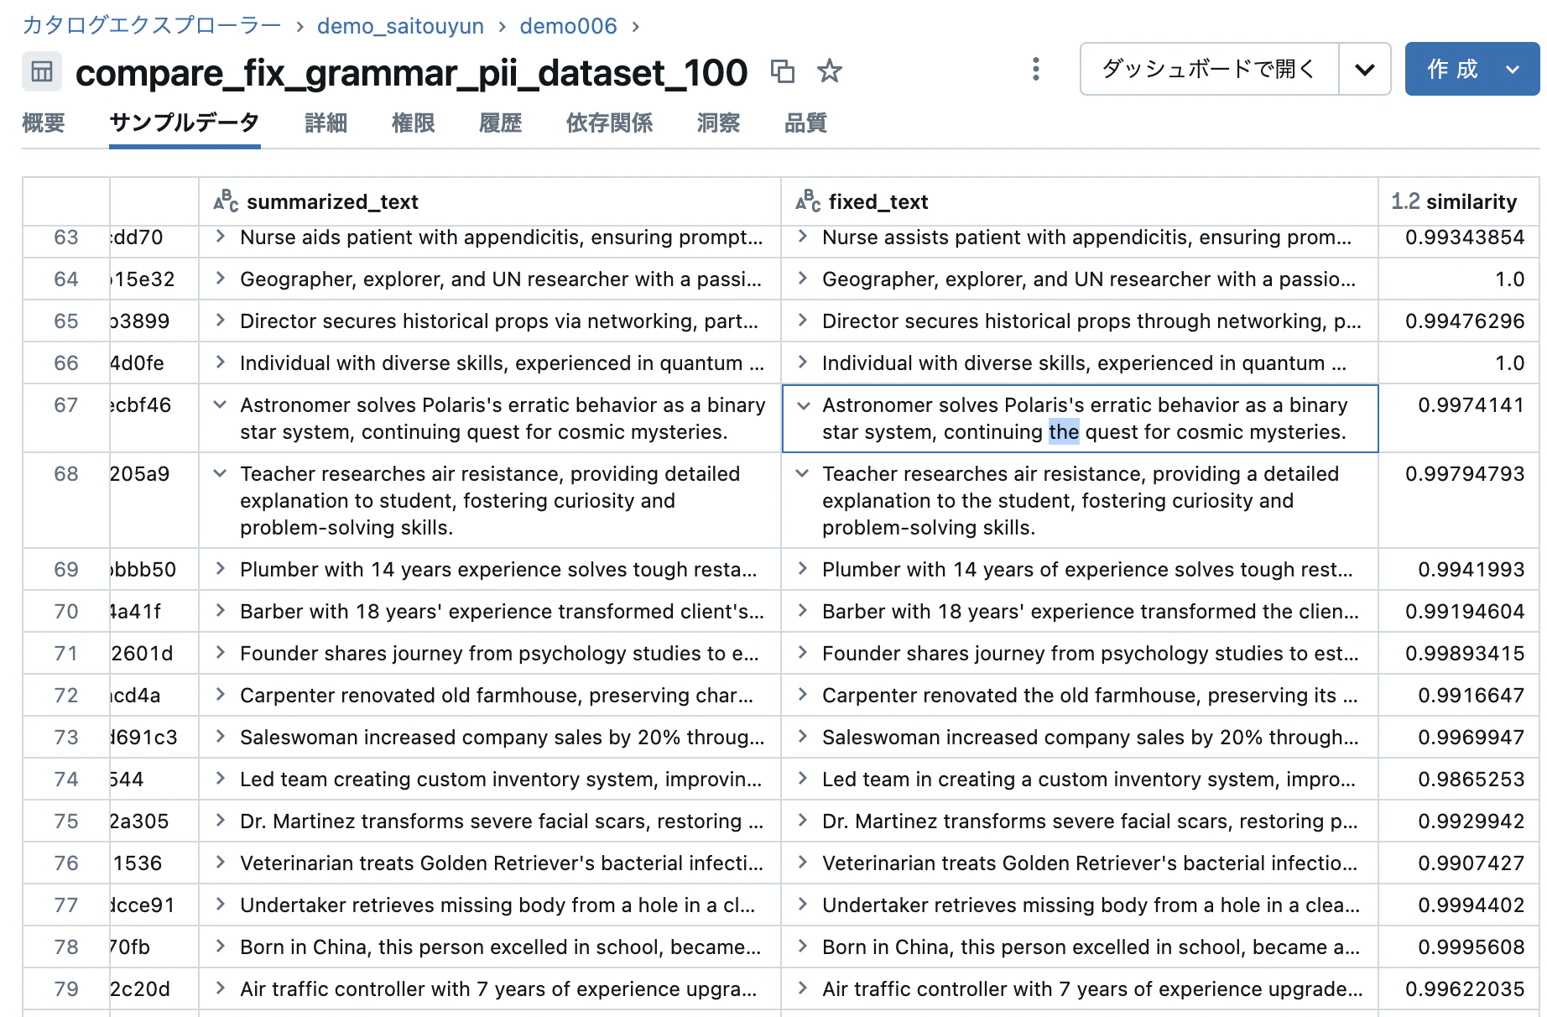This screenshot has height=1017, width=1547.
Task: Click row number 71
Action: click(x=66, y=654)
